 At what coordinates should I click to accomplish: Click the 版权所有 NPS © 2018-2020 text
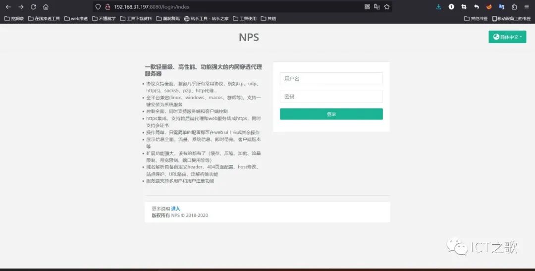(x=180, y=216)
